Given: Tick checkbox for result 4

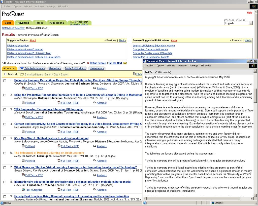Looking at the screenshot, I should click(5, 124).
